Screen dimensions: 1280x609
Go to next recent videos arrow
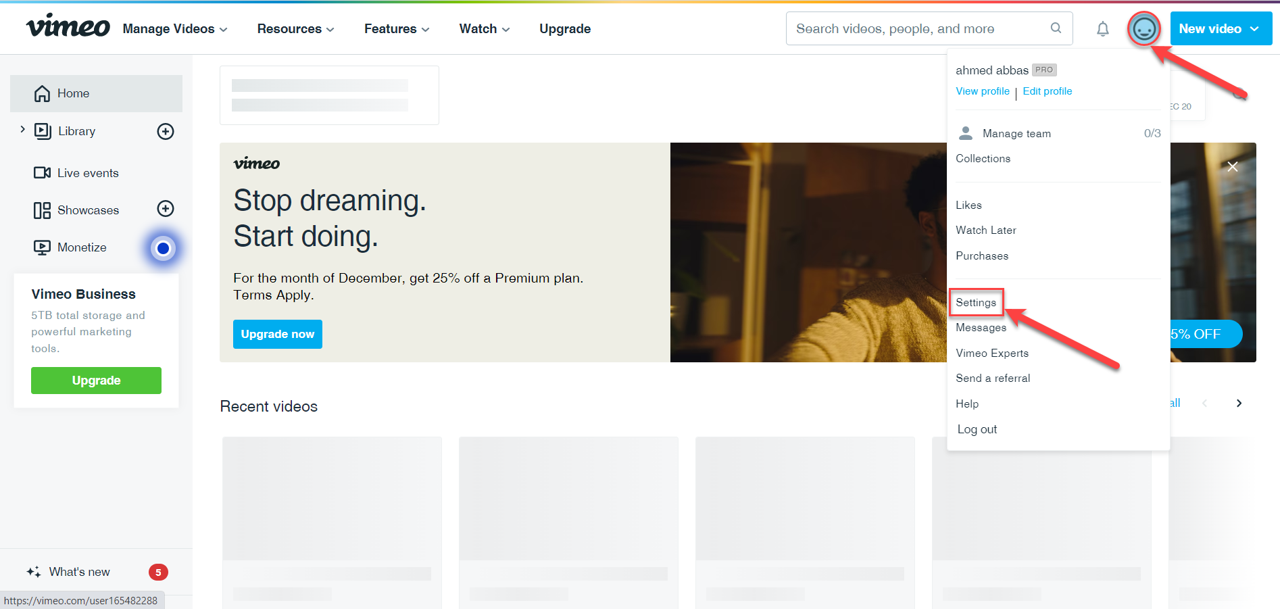coord(1239,403)
